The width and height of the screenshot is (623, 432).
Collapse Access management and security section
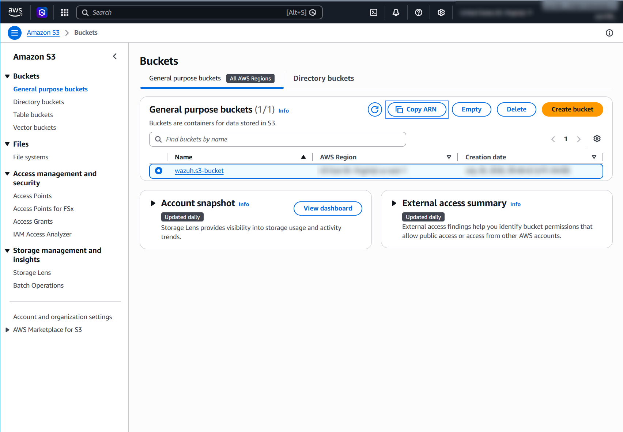click(7, 174)
